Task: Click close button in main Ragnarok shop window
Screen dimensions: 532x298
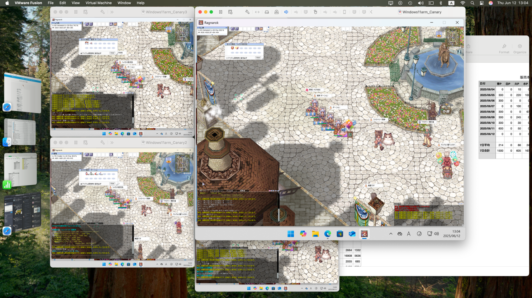Action: click(x=258, y=58)
